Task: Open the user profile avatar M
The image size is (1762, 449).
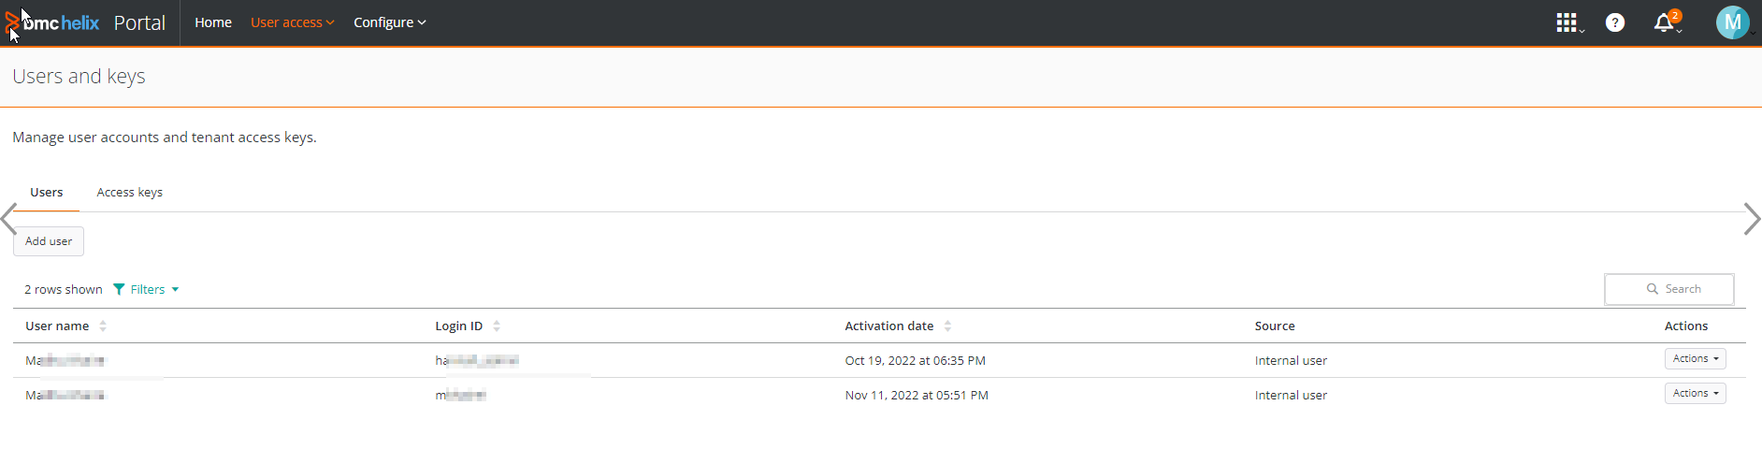Action: click(1732, 22)
